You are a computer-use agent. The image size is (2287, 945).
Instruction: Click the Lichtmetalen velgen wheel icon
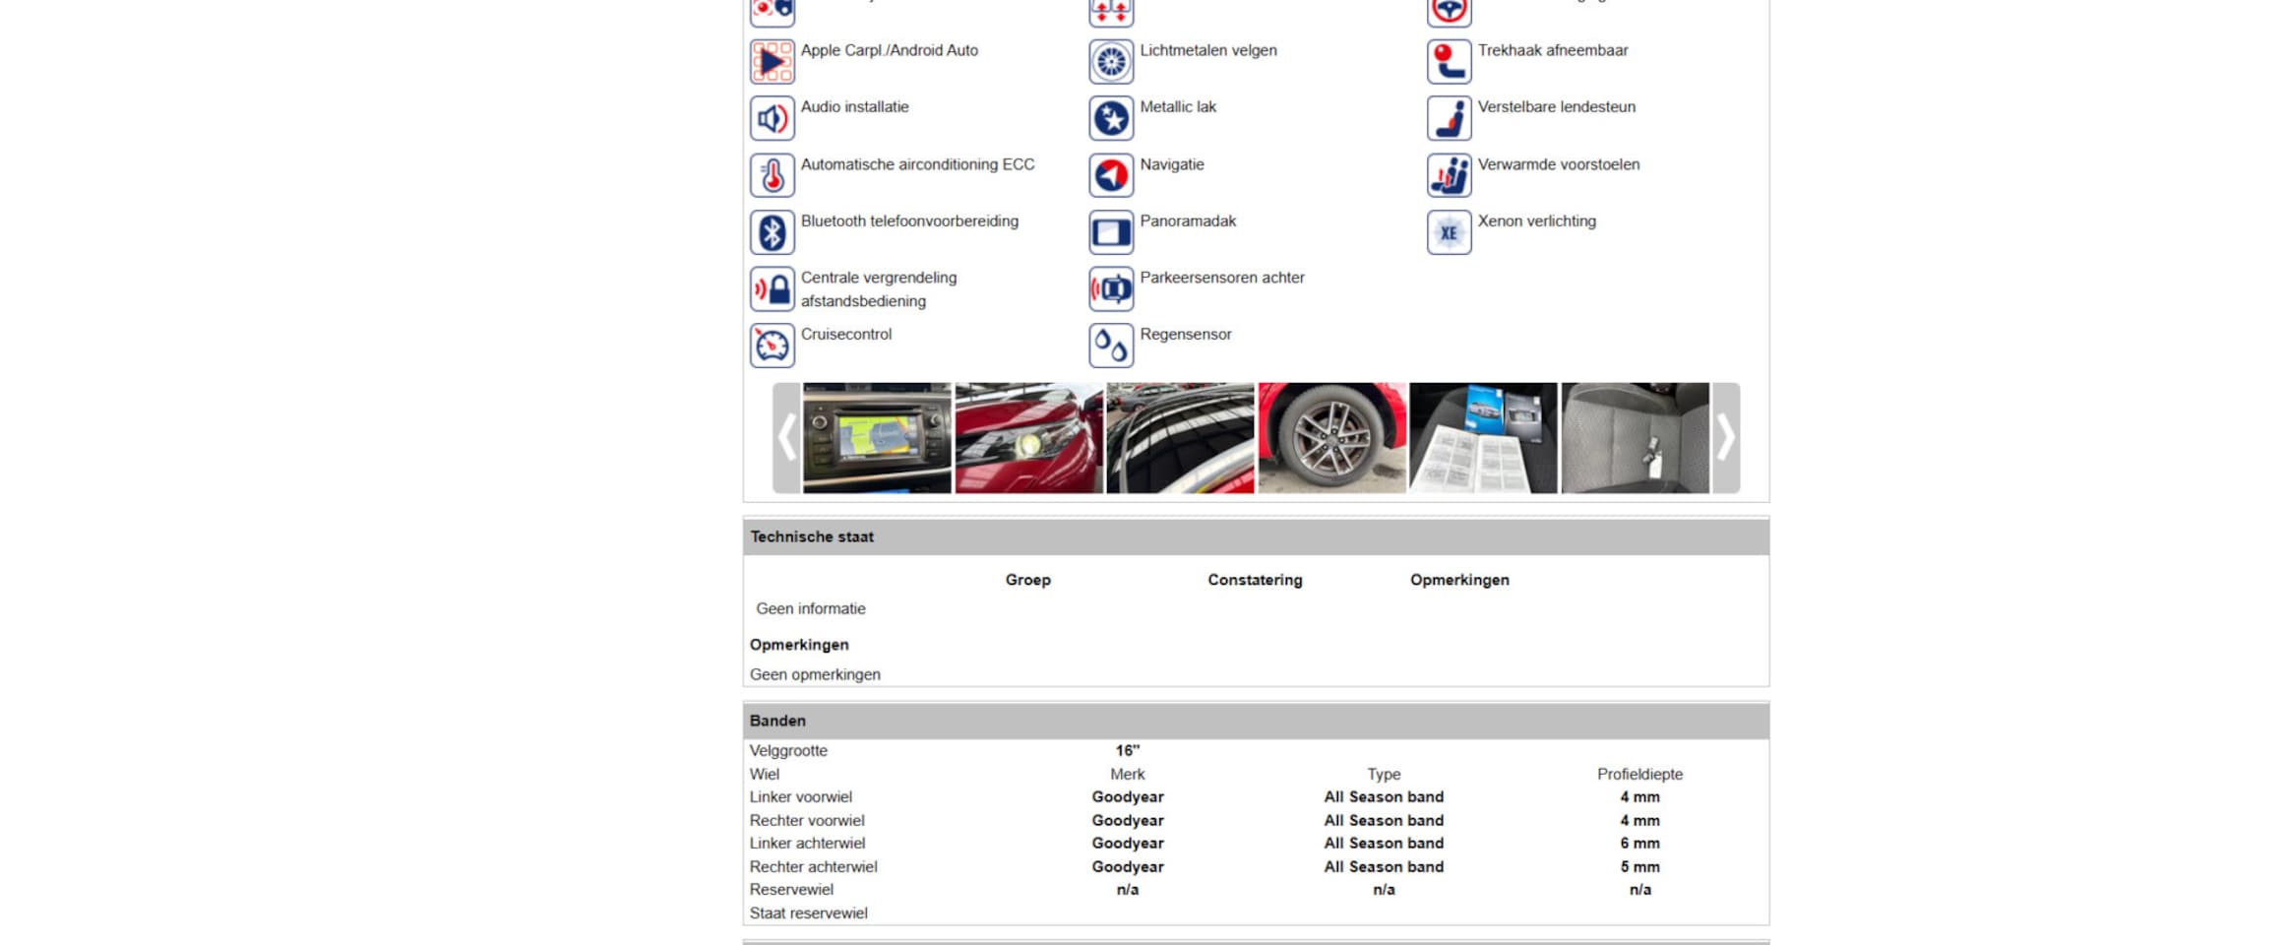(x=1111, y=62)
